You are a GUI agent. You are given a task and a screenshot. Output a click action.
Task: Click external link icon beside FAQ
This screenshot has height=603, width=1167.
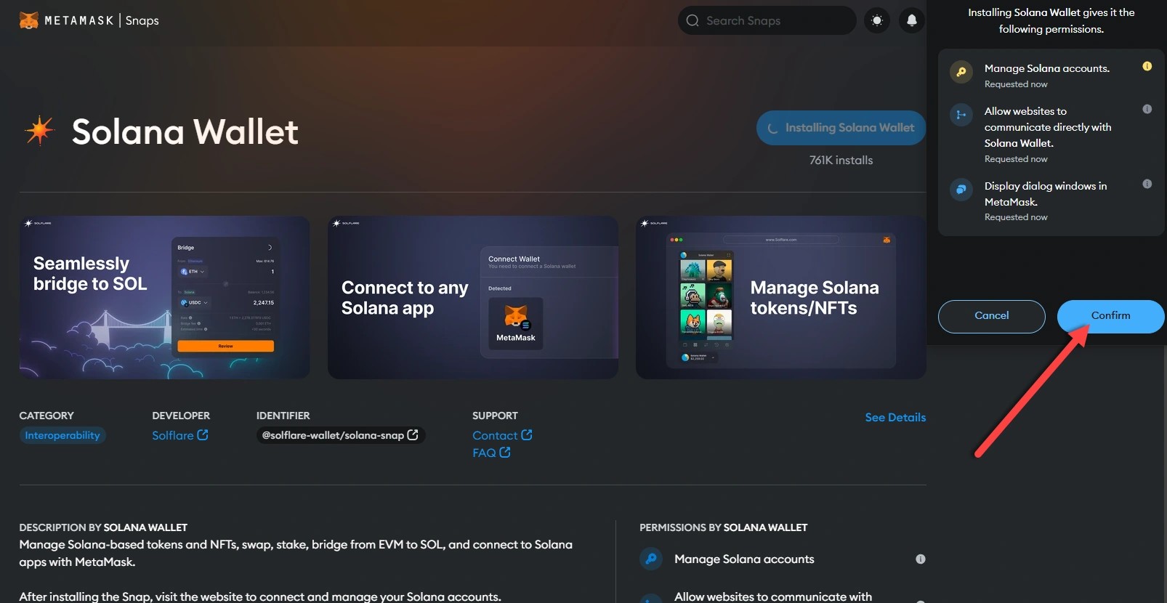tap(505, 452)
